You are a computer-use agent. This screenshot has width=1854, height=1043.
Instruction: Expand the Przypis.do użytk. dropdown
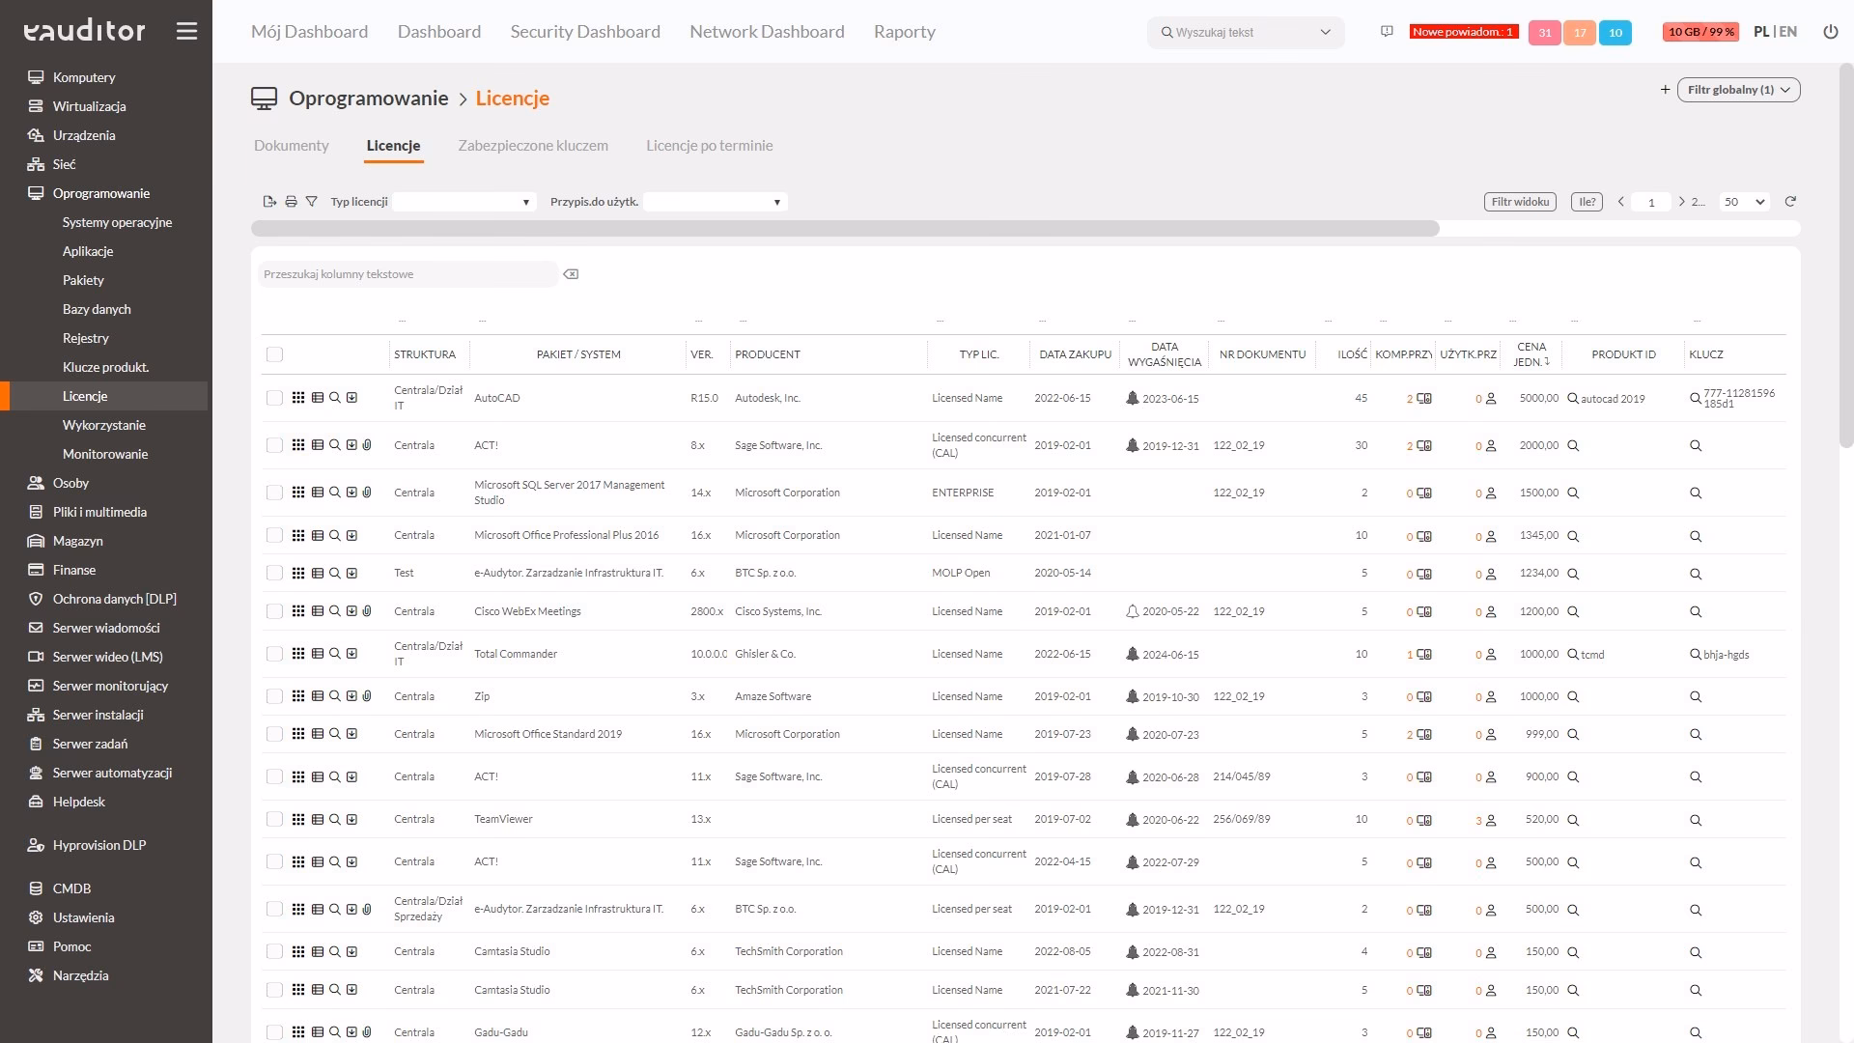click(x=715, y=202)
